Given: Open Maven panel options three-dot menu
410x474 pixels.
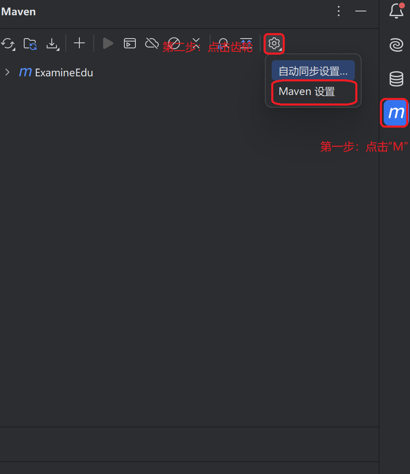Looking at the screenshot, I should click(x=339, y=11).
